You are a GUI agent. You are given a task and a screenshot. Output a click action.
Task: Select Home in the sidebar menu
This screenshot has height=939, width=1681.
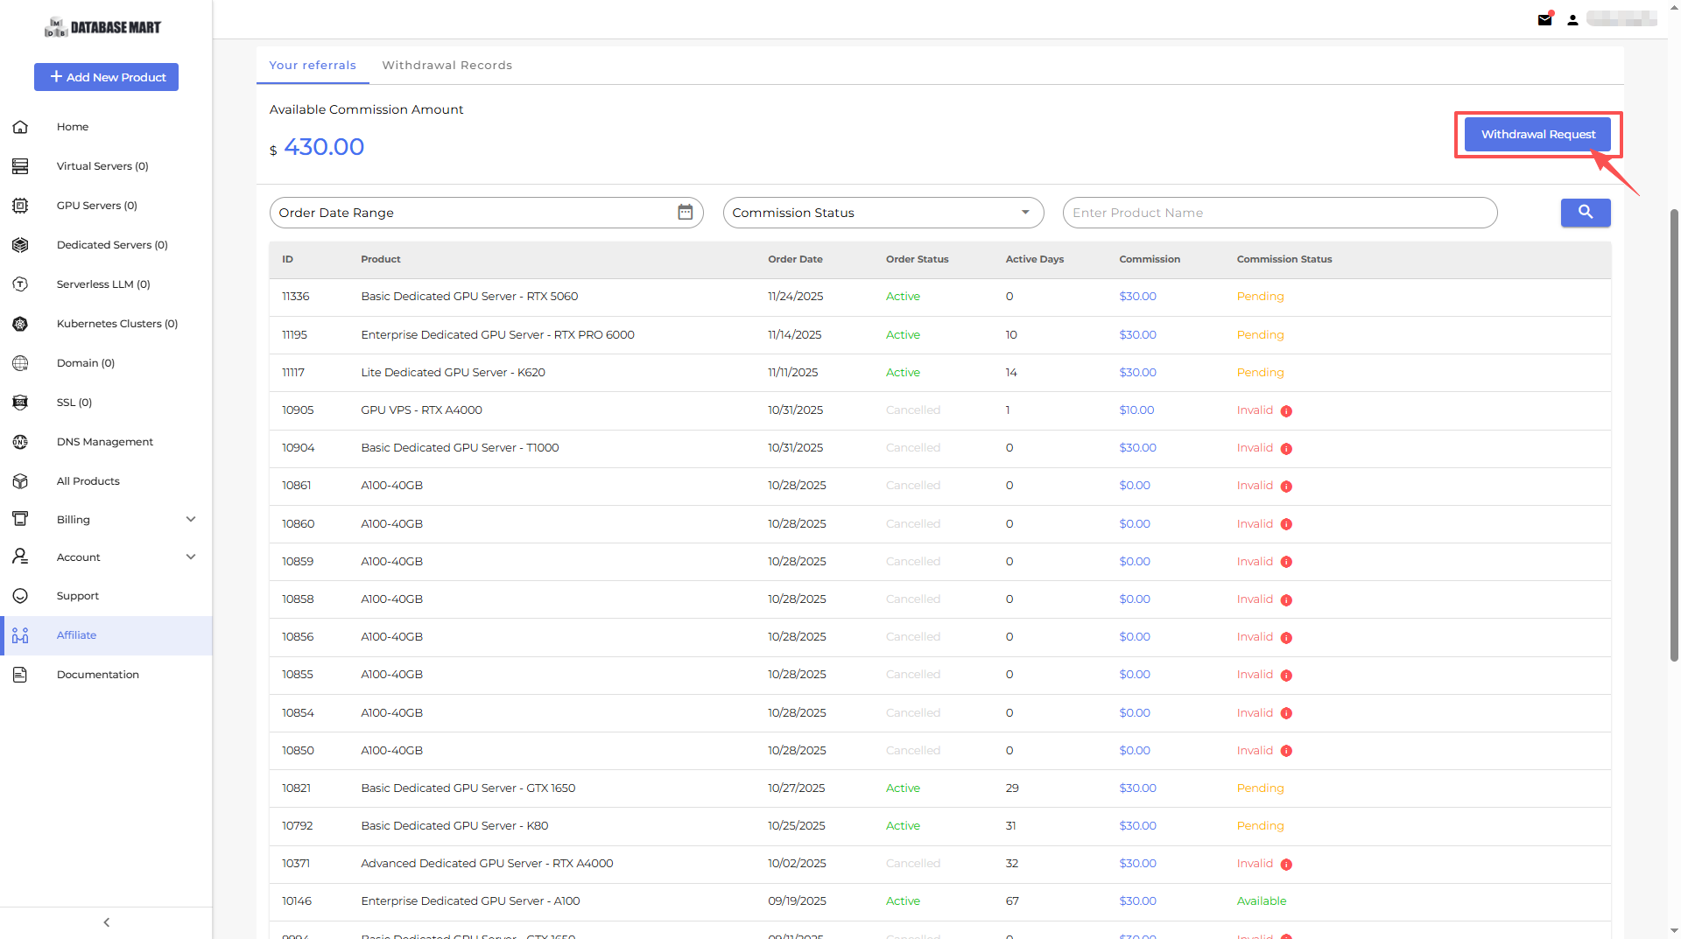73,127
